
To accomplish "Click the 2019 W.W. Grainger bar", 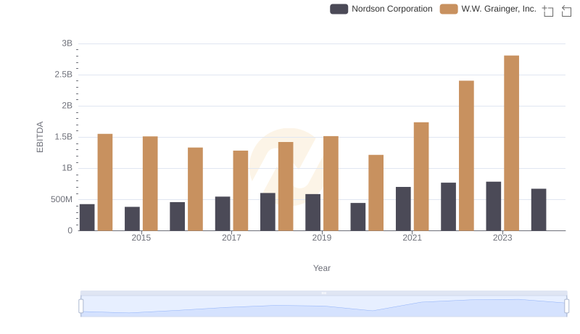I will 331,183.
